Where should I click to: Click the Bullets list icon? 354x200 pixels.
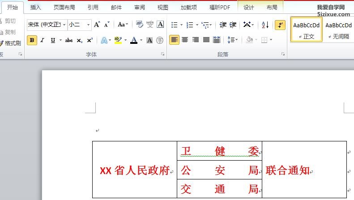tap(174, 25)
